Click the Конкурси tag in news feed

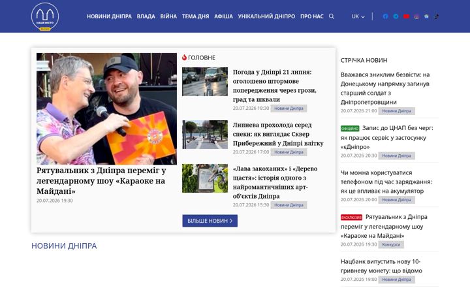[391, 244]
